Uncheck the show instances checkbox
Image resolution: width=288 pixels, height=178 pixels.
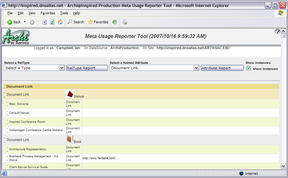coord(249,68)
